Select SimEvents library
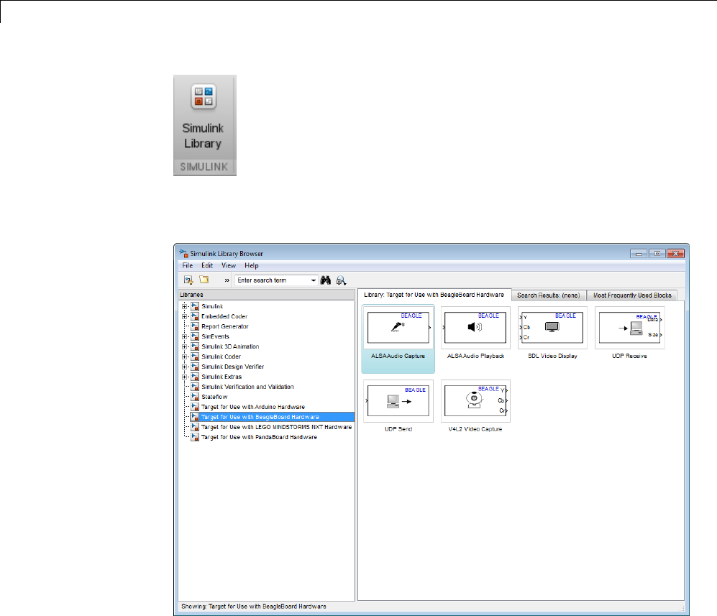 215,336
